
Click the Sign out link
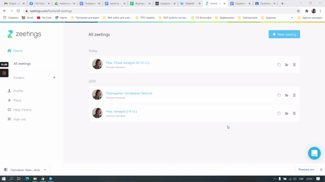[19, 119]
